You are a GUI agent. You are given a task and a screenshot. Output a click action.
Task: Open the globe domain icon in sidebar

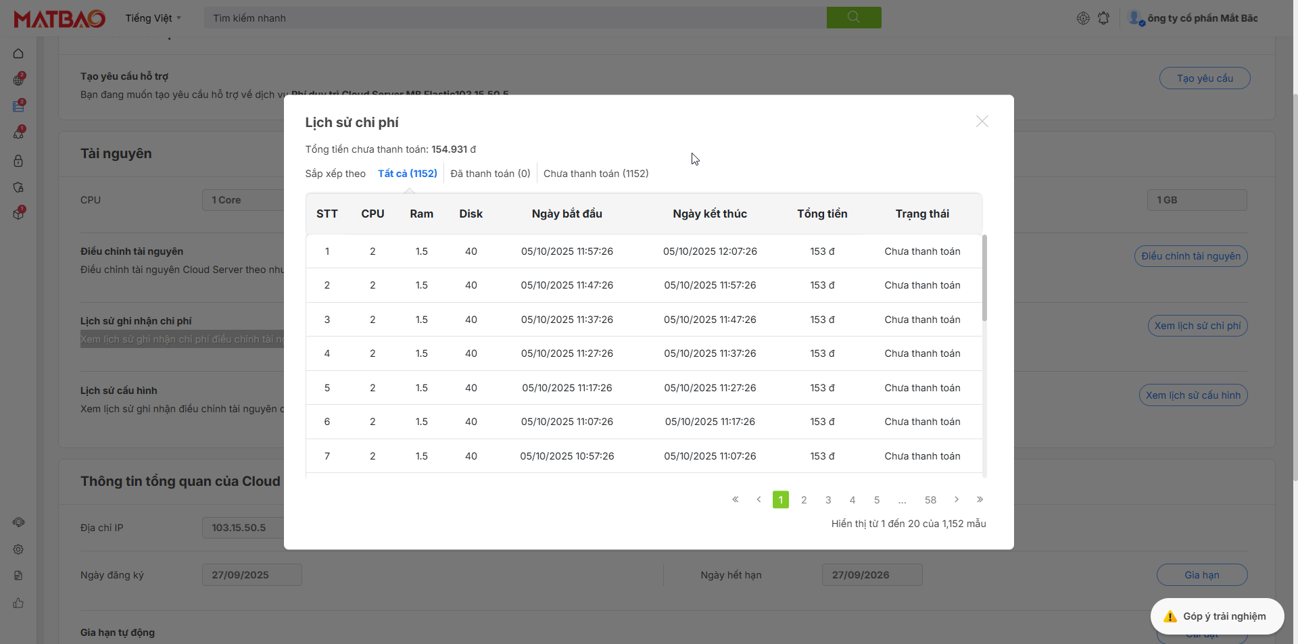18,80
